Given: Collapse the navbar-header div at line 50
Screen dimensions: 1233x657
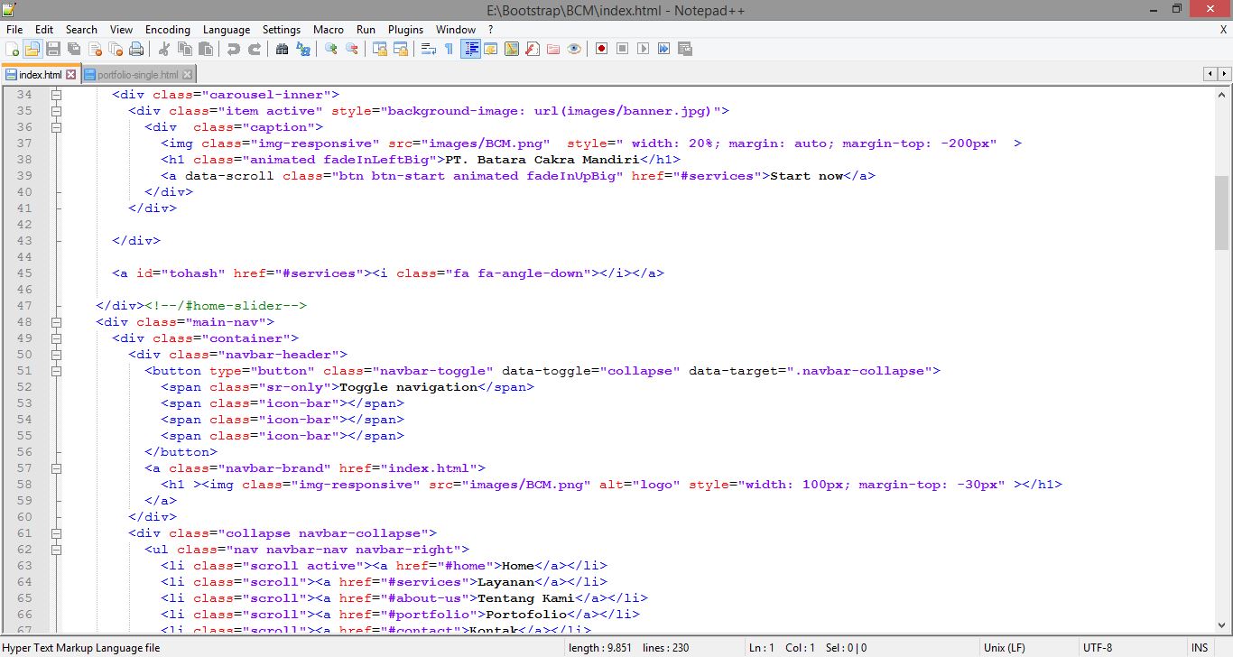Looking at the screenshot, I should [56, 355].
